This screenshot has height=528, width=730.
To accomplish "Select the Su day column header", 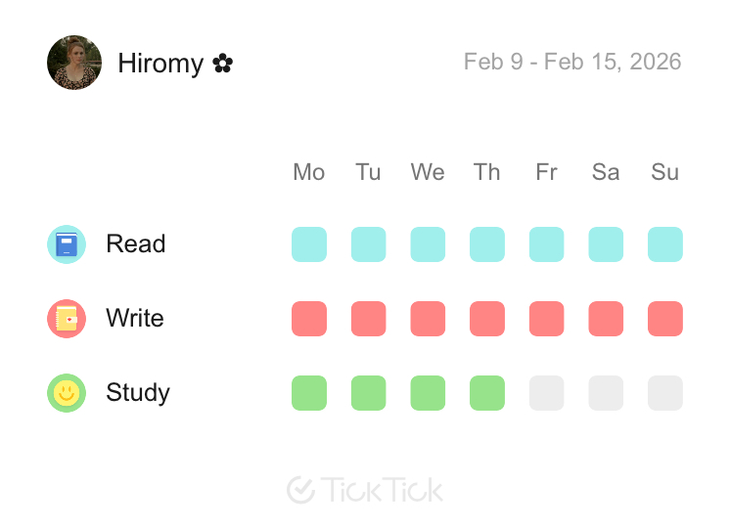I will pyautogui.click(x=665, y=172).
